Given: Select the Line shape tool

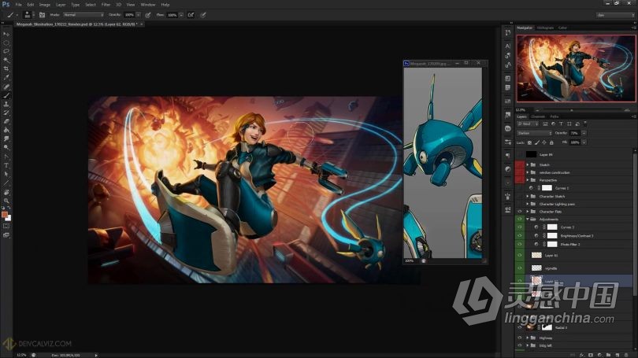Looking at the screenshot, I should point(6,183).
